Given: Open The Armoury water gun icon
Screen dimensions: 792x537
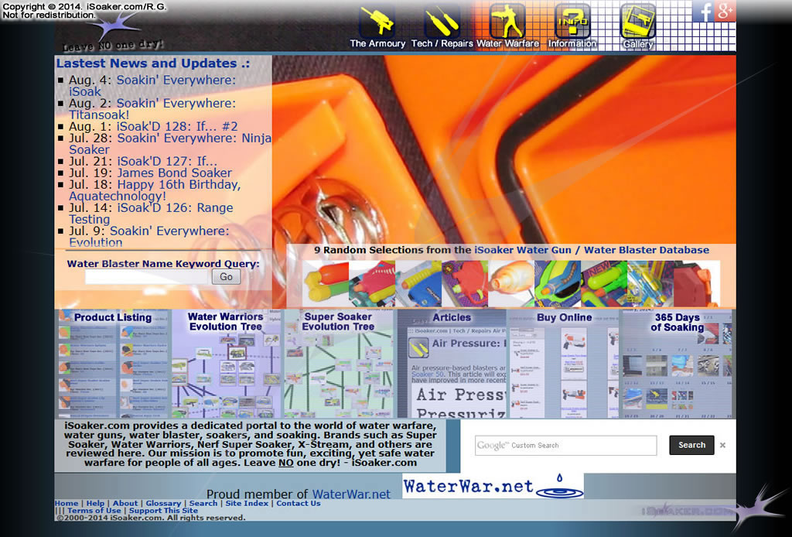Looking at the screenshot, I should click(377, 21).
